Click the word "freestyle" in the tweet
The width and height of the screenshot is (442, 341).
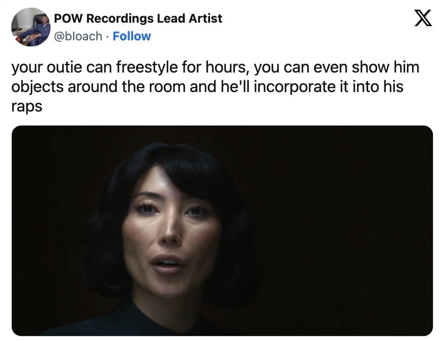pos(147,67)
